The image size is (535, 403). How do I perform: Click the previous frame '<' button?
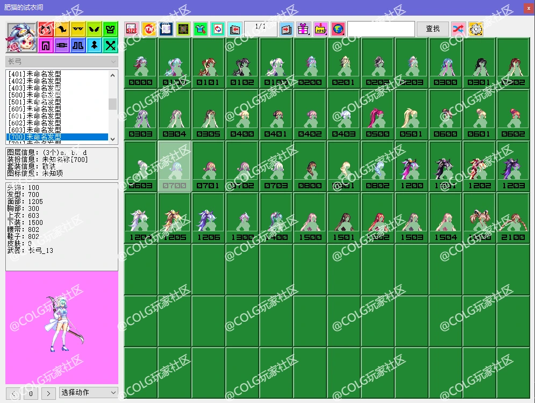13,393
